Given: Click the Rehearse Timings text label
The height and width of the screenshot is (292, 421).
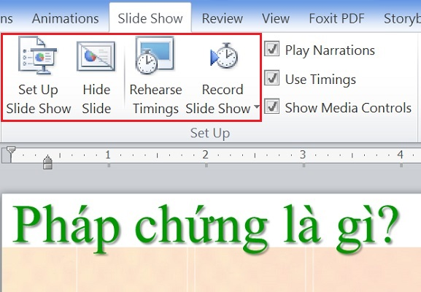Looking at the screenshot, I should tap(155, 99).
